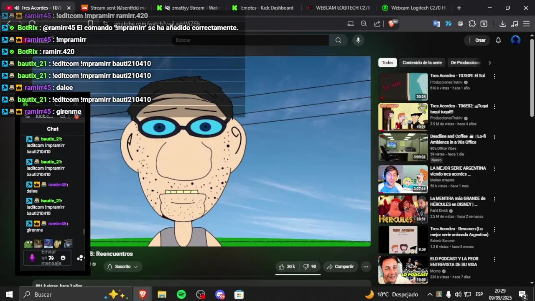The width and height of the screenshot is (535, 301).
Task: Open the Tres Acordes T07E09 El Sol thumbnail
Action: point(403,87)
